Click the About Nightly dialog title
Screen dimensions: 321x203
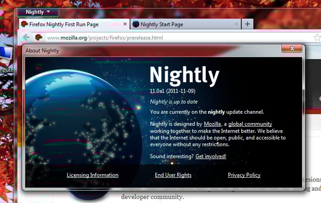42,51
